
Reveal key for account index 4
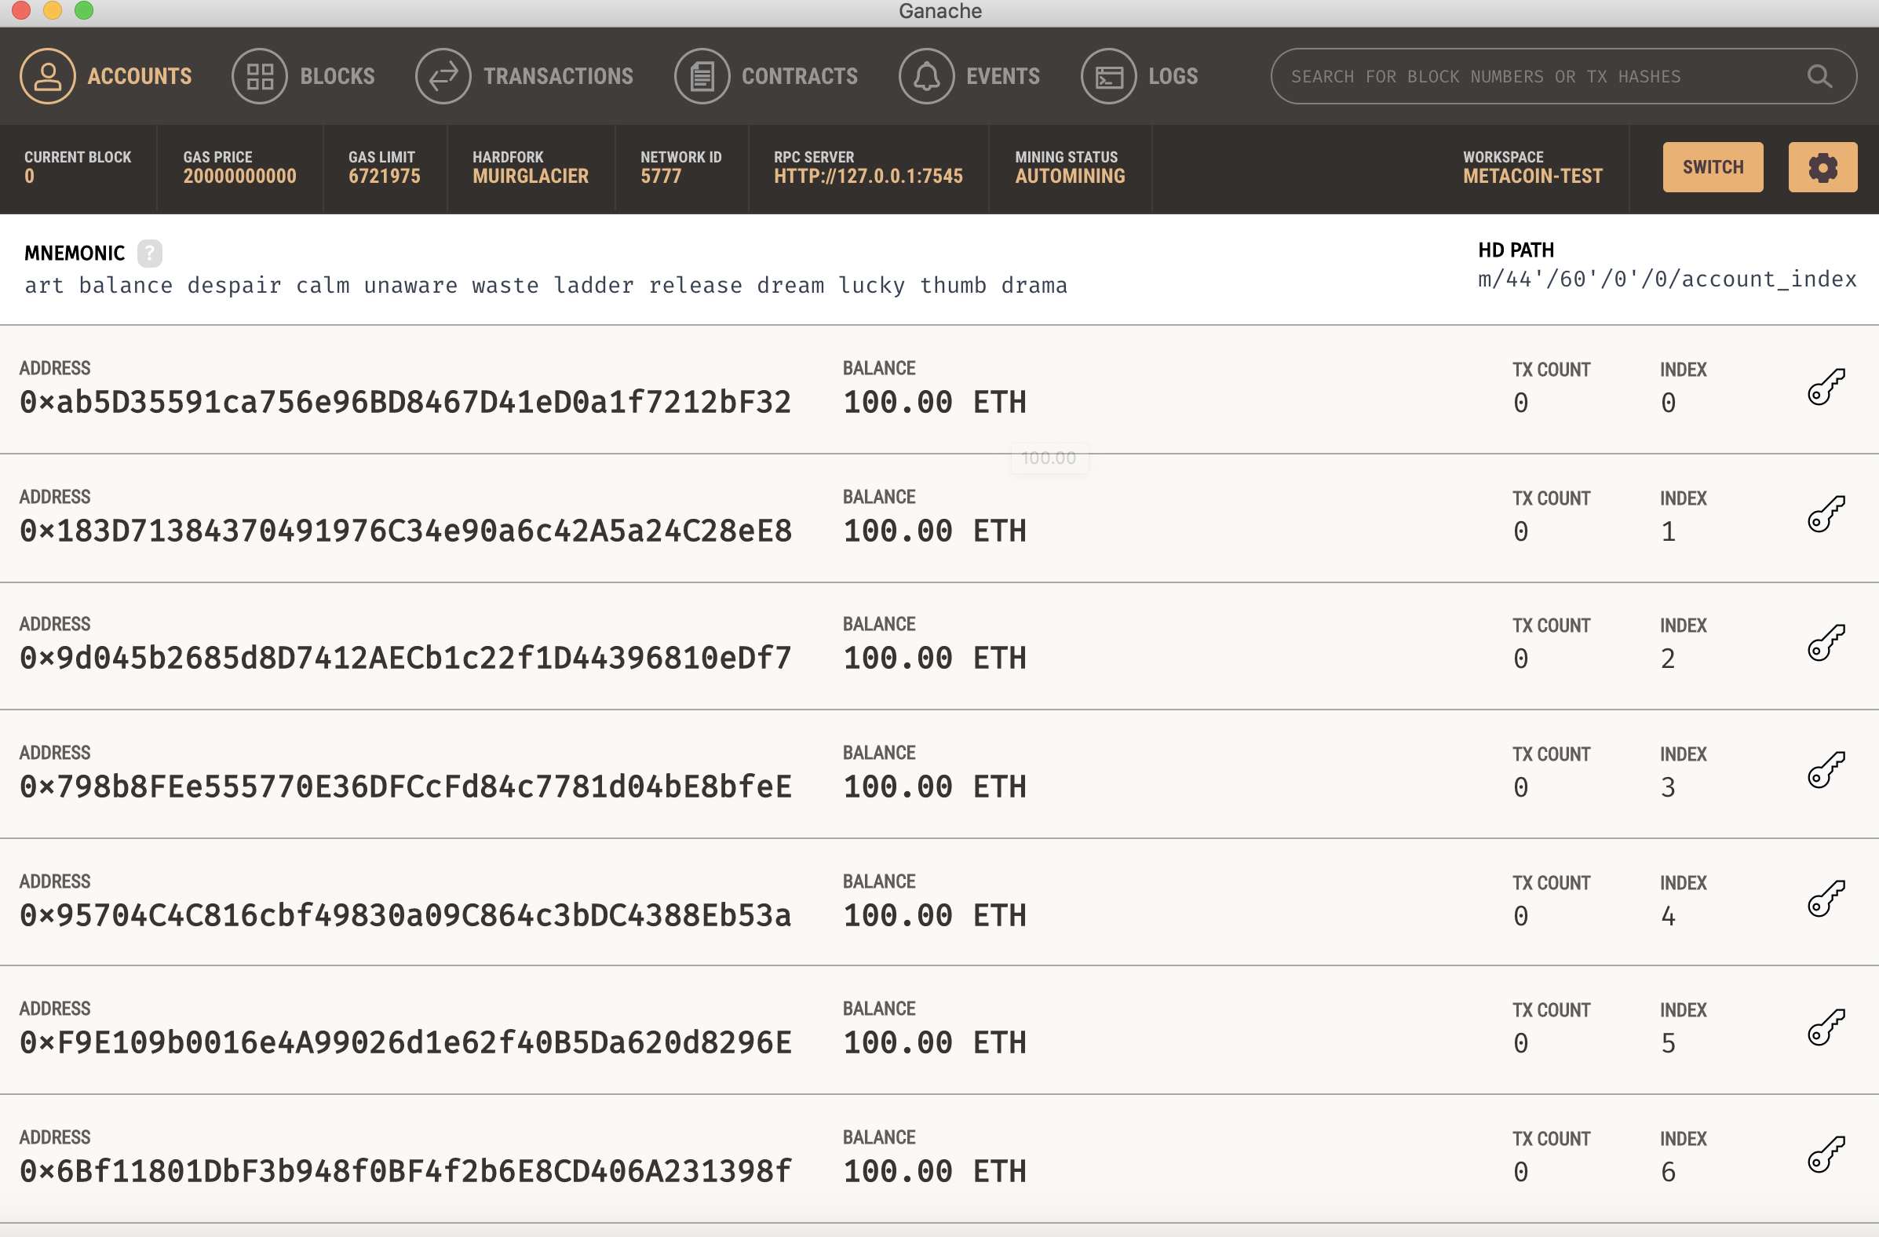pos(1826,899)
